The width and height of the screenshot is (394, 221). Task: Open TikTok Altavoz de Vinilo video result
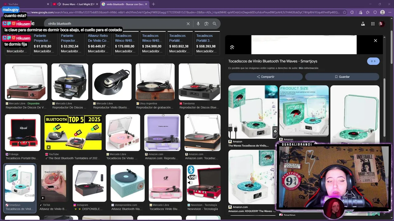coord(54,183)
